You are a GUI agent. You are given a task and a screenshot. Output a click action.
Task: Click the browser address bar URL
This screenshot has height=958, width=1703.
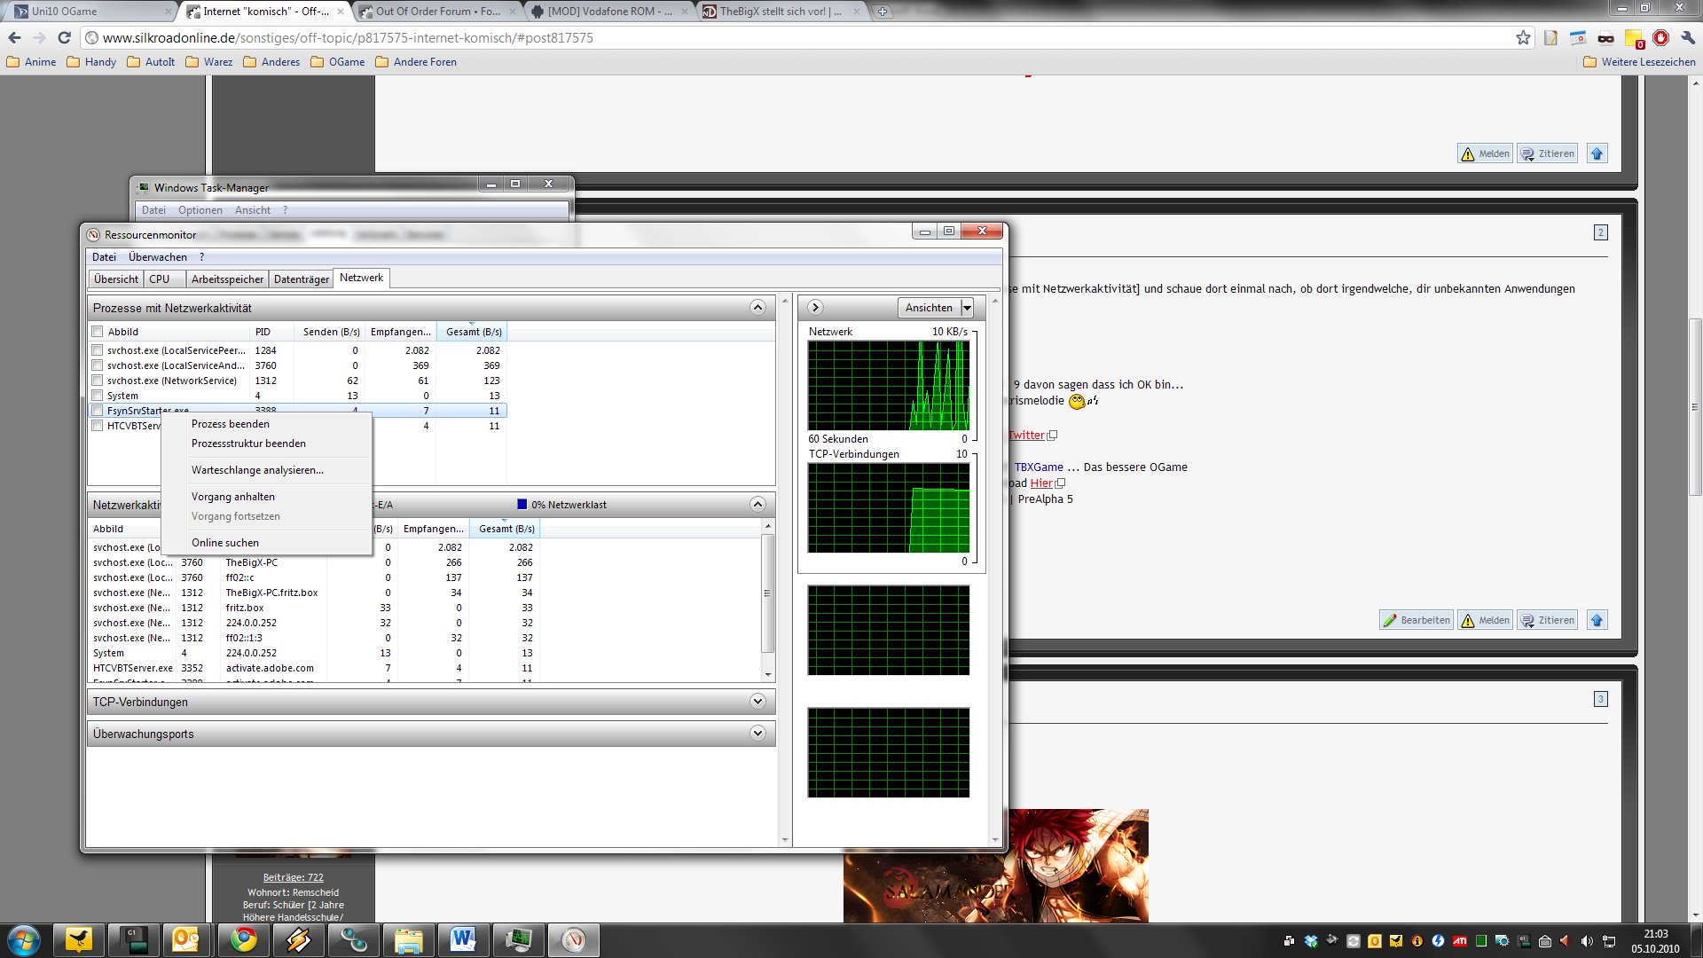pyautogui.click(x=348, y=37)
